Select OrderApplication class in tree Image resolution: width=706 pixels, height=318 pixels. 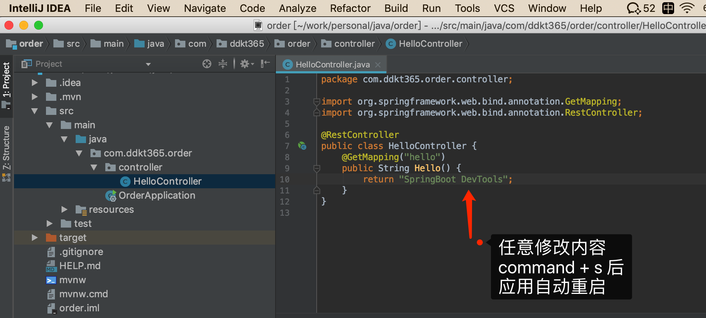(x=156, y=195)
